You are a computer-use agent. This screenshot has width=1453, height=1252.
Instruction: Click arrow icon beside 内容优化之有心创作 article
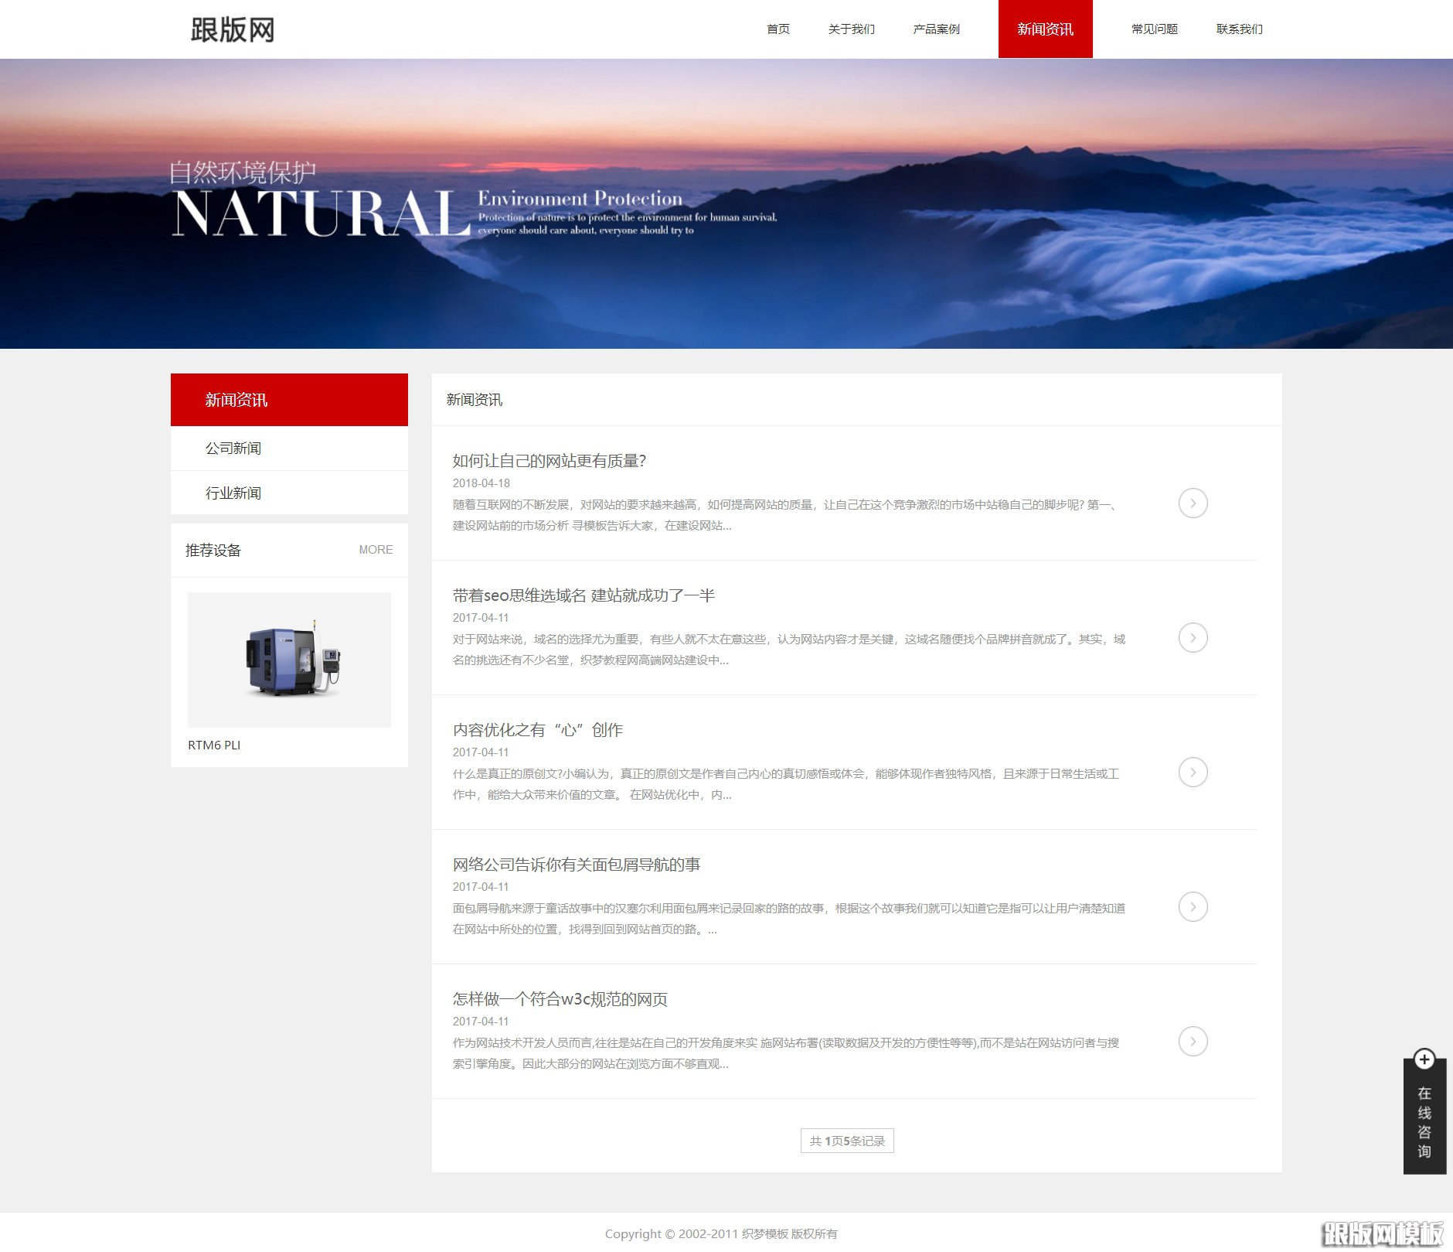click(x=1193, y=772)
